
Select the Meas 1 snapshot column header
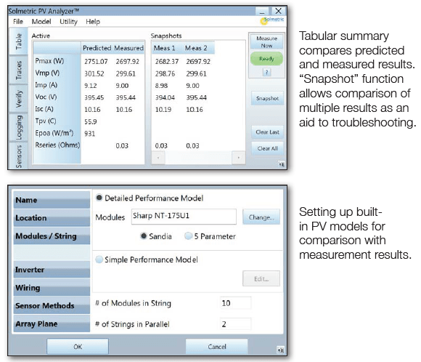[x=164, y=48]
